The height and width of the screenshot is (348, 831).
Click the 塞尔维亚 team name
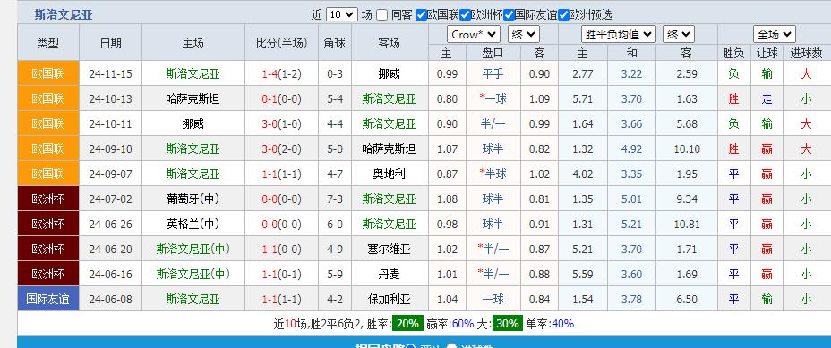click(x=389, y=249)
